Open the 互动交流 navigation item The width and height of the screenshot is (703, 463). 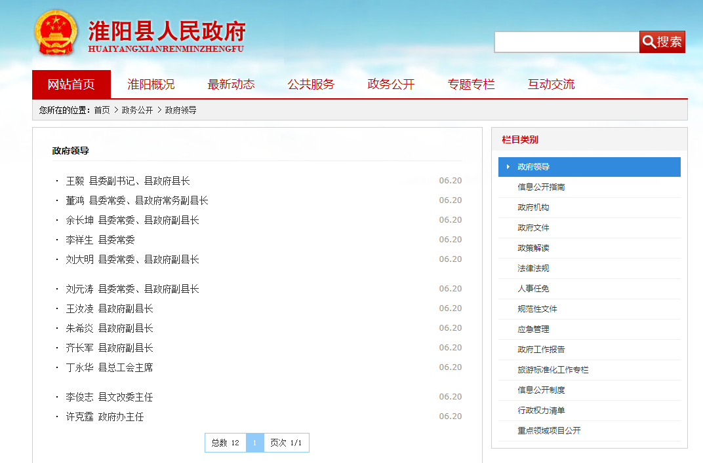tap(551, 84)
